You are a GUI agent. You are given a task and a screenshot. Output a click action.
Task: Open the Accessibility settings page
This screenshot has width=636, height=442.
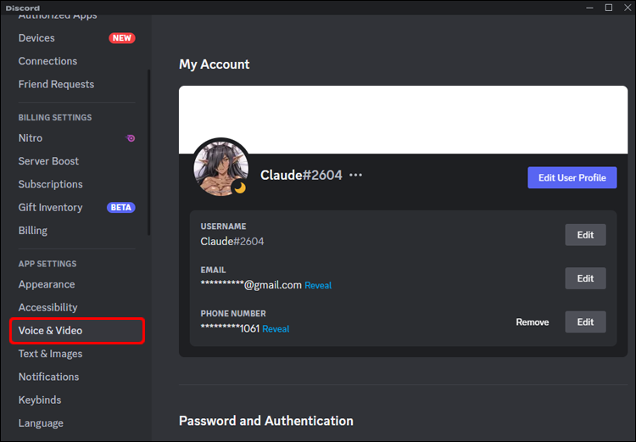pos(47,307)
